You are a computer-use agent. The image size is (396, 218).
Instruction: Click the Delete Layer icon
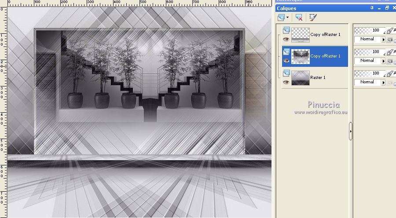click(299, 17)
